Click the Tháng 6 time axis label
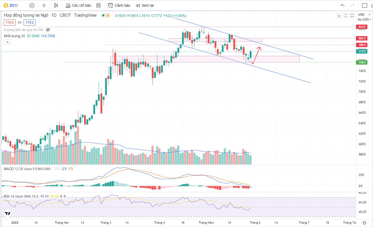The height and width of the screenshot is (227, 373). pyautogui.click(x=255, y=223)
